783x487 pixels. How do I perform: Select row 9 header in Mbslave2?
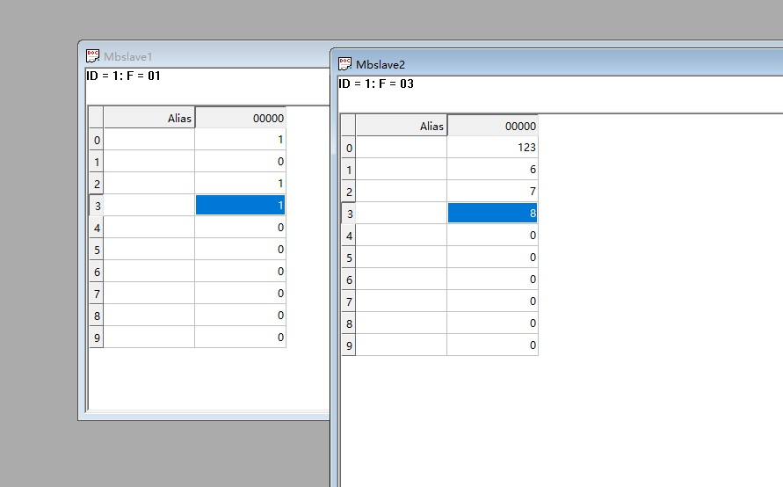(x=349, y=345)
